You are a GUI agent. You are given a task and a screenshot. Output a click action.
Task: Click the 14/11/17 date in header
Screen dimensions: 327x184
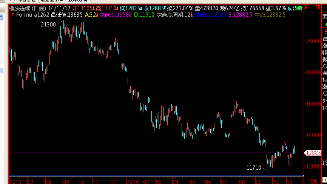[59, 8]
